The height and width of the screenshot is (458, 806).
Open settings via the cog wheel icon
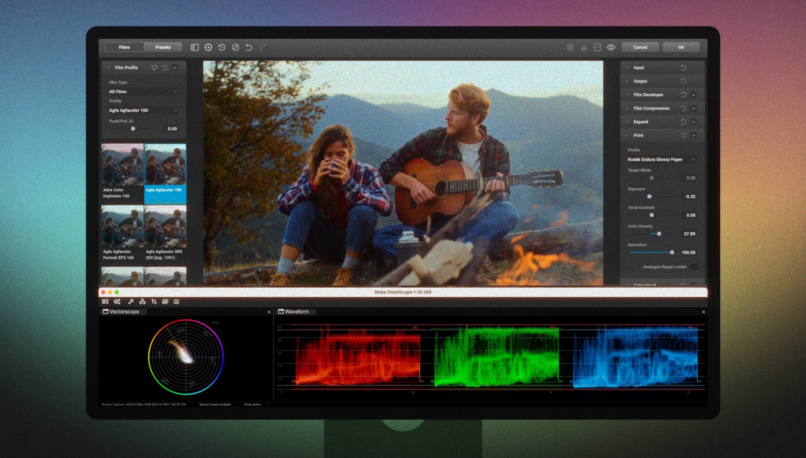(208, 47)
